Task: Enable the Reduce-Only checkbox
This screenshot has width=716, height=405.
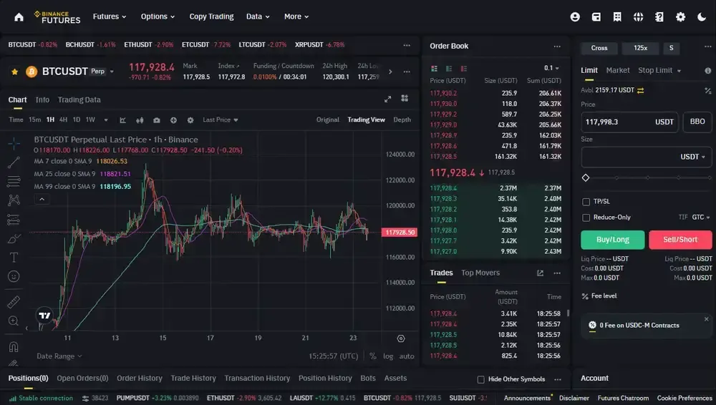Action: pyautogui.click(x=586, y=218)
